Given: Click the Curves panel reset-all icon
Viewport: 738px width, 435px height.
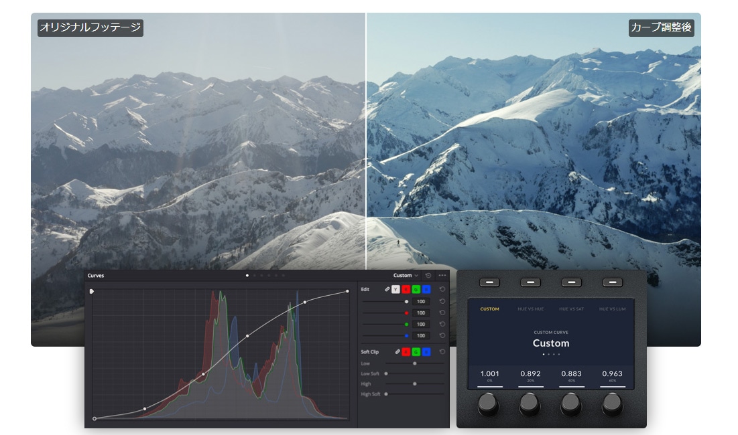Looking at the screenshot, I should [428, 275].
